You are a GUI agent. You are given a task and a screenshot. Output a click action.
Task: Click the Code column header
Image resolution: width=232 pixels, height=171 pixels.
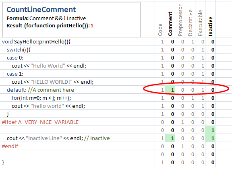click(x=160, y=30)
